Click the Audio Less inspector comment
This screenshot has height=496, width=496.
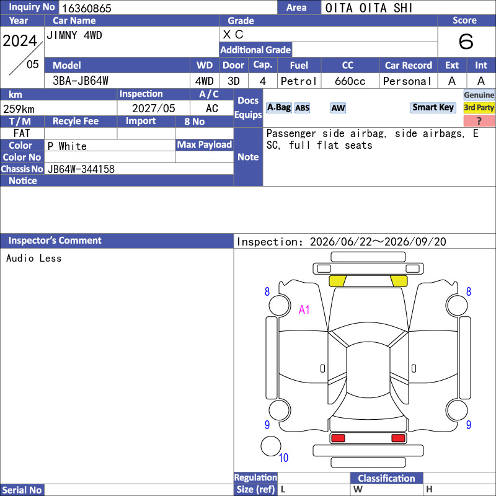coord(33,259)
